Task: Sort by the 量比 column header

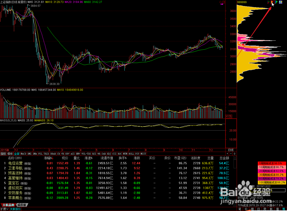Action: (x=77, y=158)
